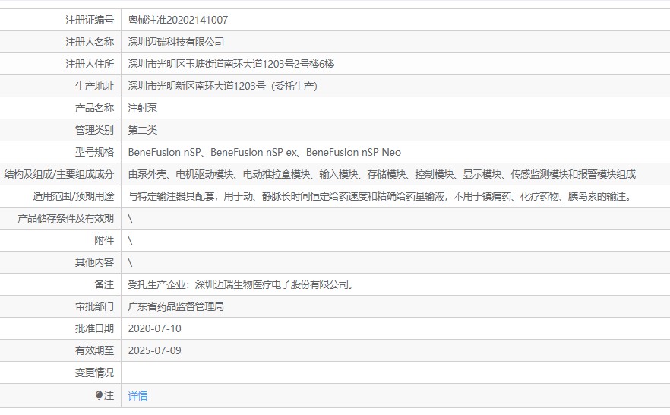Select production address 深圳市光明新区南环大道1203号（委托生产）
Screen dimensions: 670x415
223,87
